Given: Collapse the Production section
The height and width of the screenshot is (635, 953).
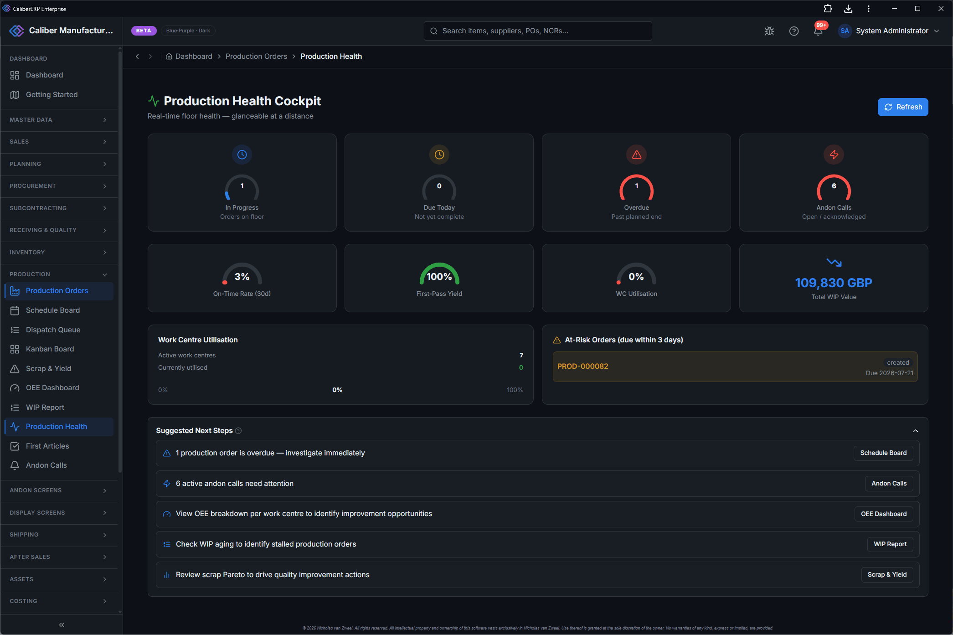Looking at the screenshot, I should (x=58, y=274).
